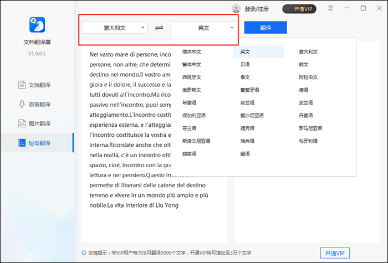Choose 俄罗斯文 from language options
Screen dimensions: 388x263
pos(192,90)
